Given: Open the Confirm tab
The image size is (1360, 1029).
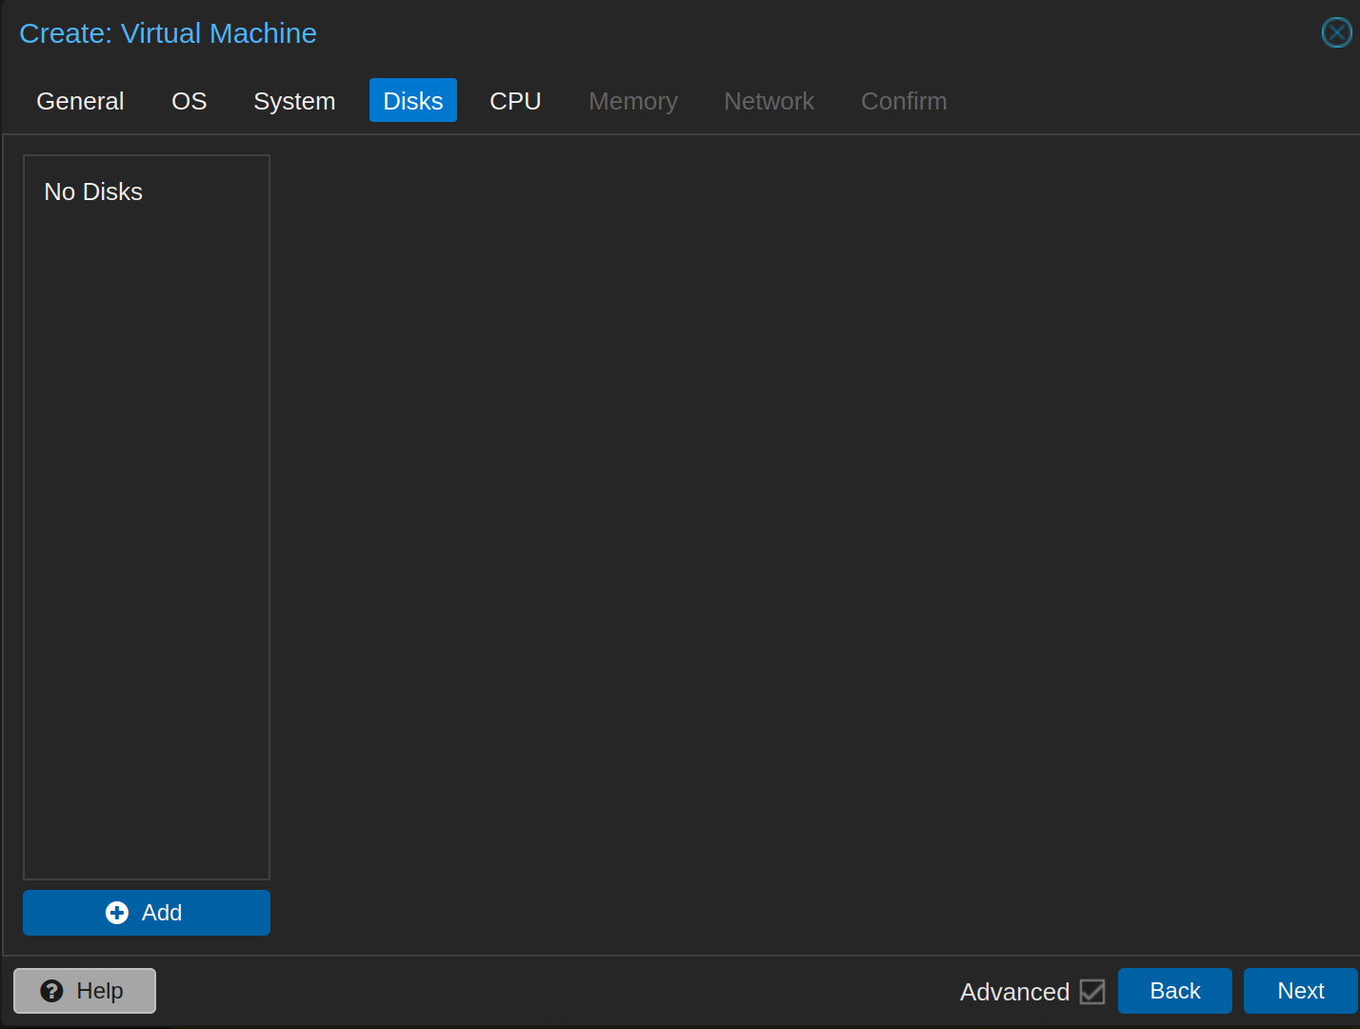Looking at the screenshot, I should [x=904, y=101].
